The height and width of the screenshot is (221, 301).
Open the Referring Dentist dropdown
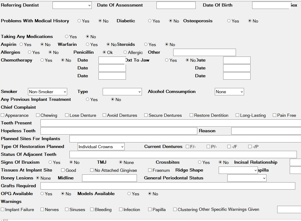(72, 5)
